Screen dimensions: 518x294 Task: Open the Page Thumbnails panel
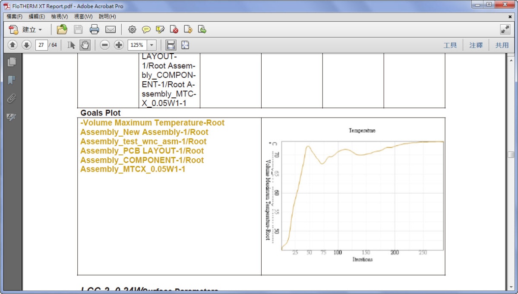[x=12, y=62]
